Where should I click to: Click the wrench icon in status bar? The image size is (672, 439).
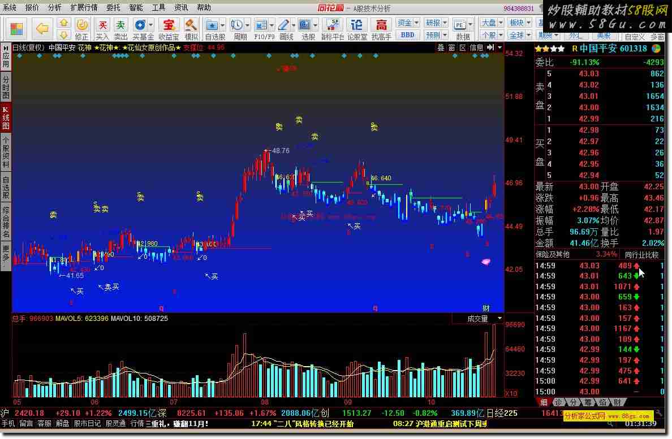coord(659,414)
